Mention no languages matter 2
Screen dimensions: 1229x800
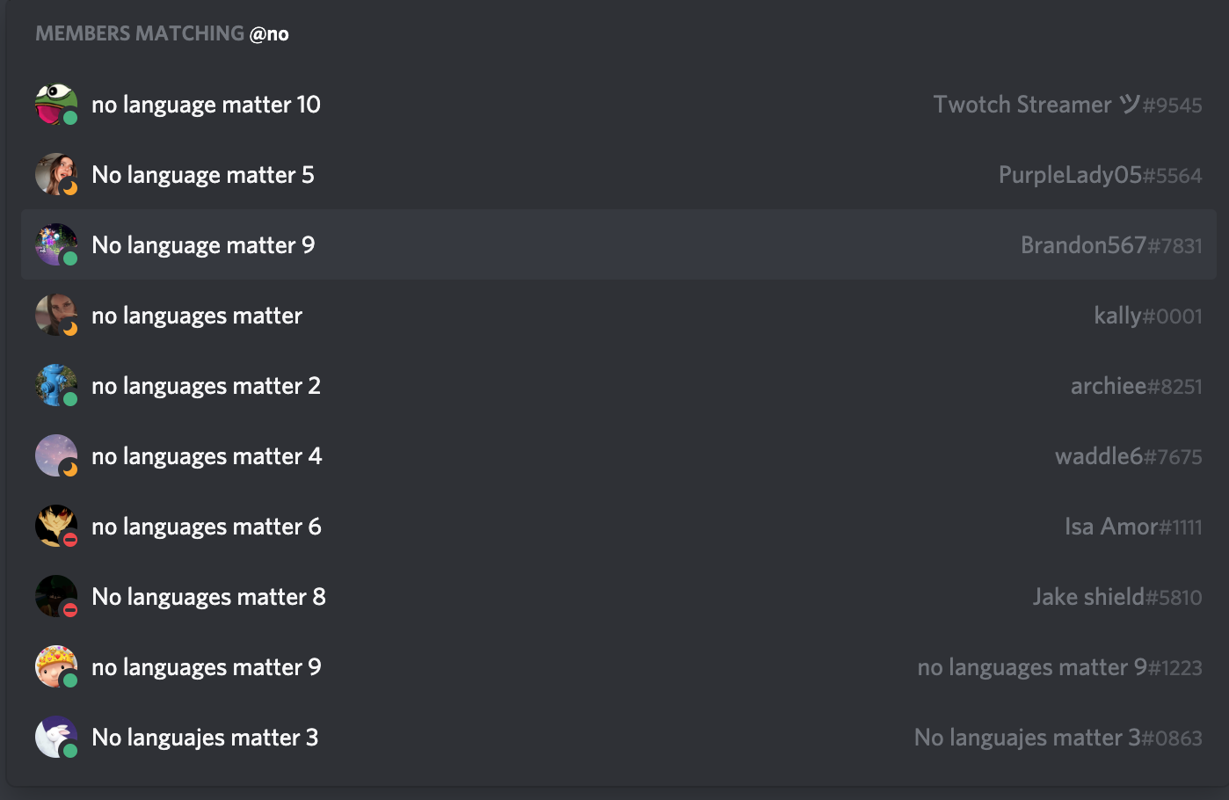tap(206, 386)
